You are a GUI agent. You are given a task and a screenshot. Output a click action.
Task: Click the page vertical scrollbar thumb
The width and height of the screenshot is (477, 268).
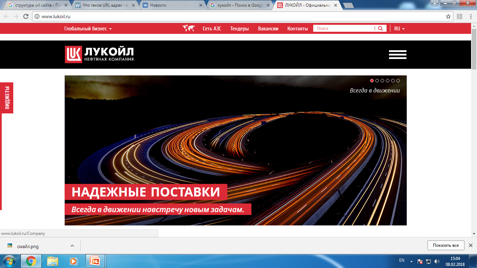pyautogui.click(x=474, y=49)
